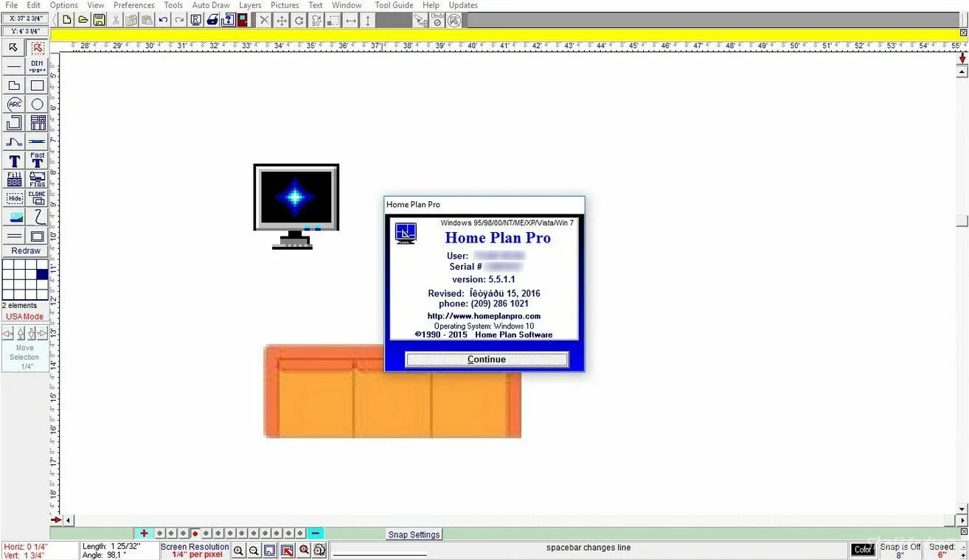Select the ARC drawing tool
This screenshot has width=969, height=560.
pyautogui.click(x=14, y=104)
